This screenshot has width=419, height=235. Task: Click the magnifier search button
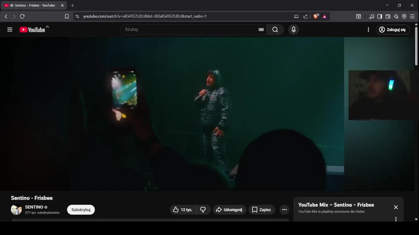tap(275, 30)
